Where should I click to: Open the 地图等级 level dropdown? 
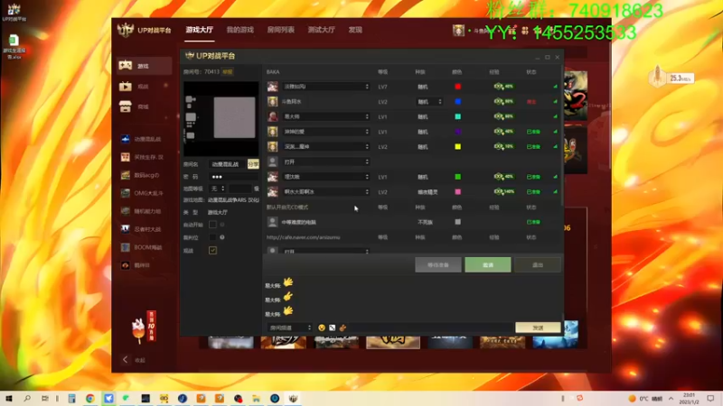pos(217,189)
